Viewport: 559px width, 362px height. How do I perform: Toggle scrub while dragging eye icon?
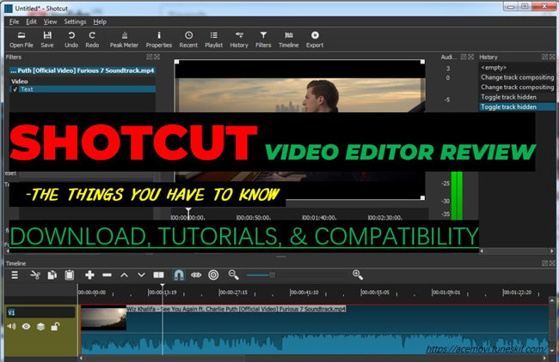pyautogui.click(x=196, y=275)
